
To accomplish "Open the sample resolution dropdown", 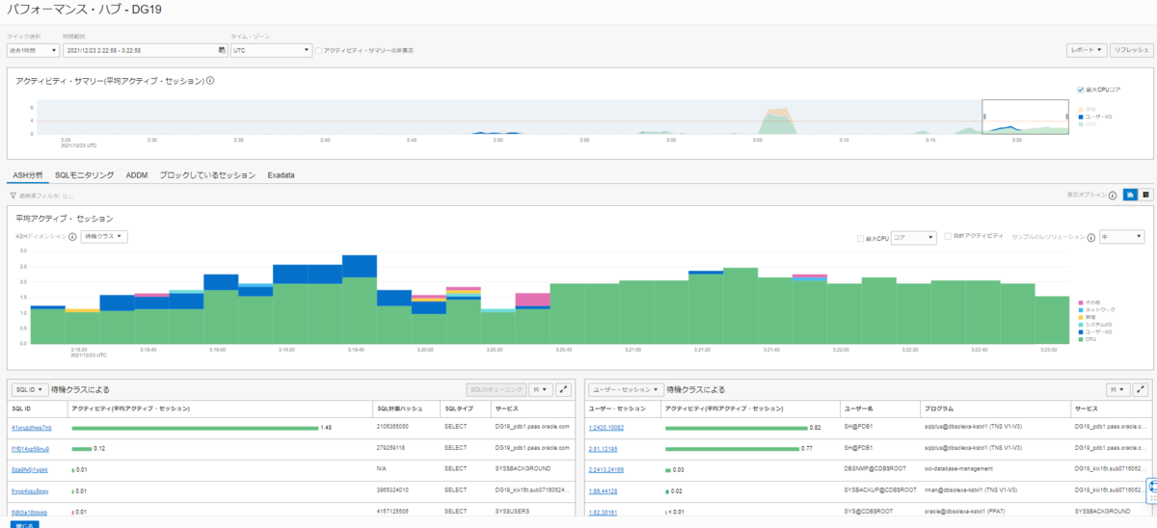I will point(1121,237).
